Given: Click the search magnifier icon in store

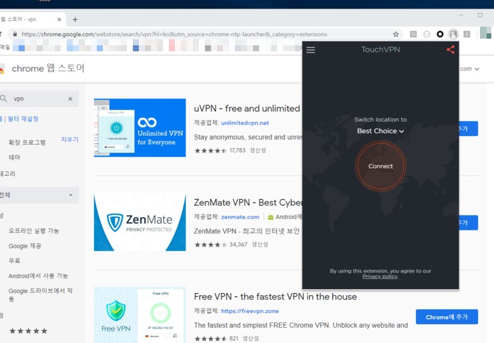Looking at the screenshot, I should 4,99.
